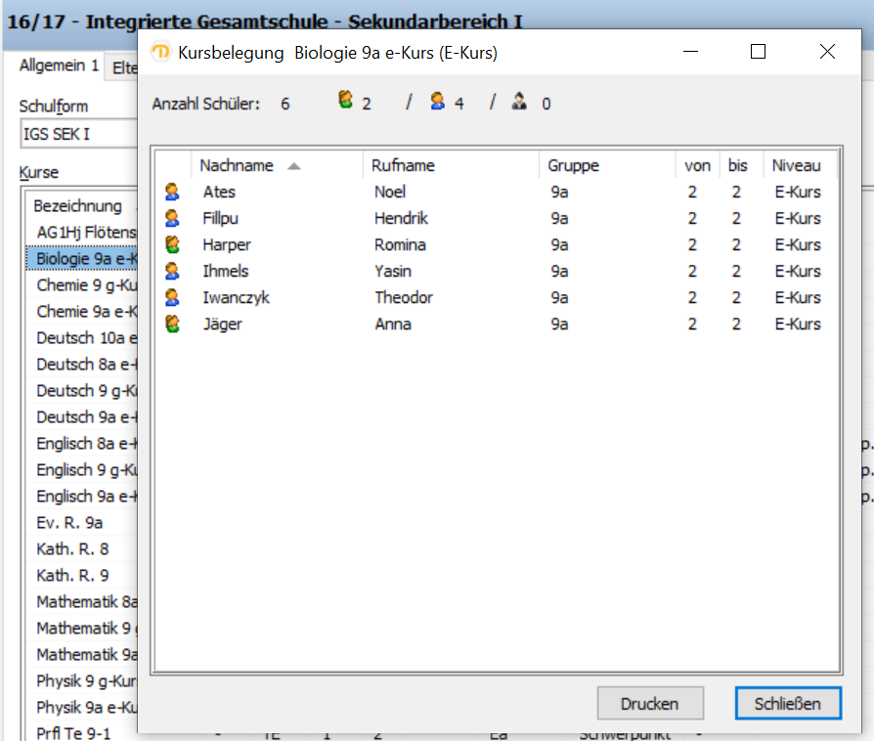Click the Kursbelegung dialog title icon
The height and width of the screenshot is (741, 874).
coord(161,53)
